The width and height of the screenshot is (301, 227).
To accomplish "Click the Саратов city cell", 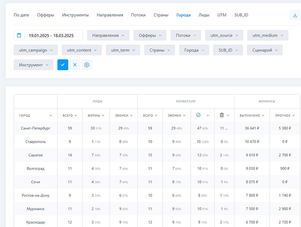I will click(35, 155).
